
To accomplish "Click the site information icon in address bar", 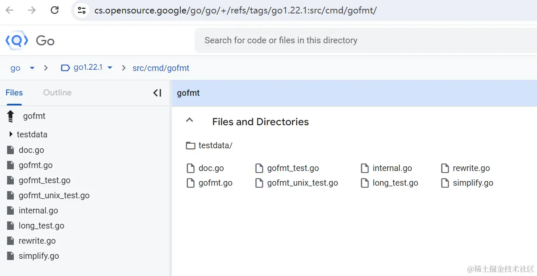I will pyautogui.click(x=82, y=10).
